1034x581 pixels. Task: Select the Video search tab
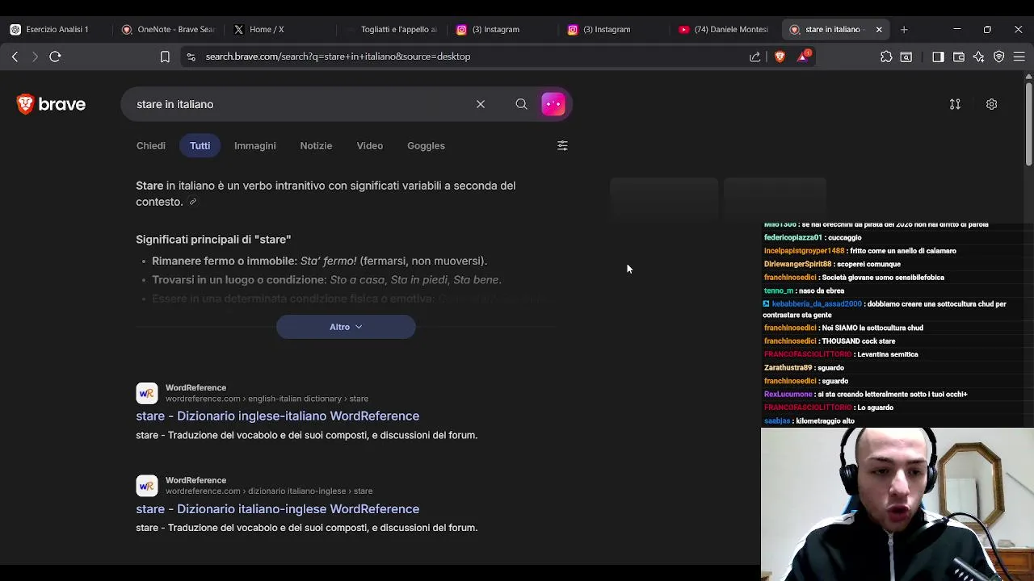[x=370, y=146]
